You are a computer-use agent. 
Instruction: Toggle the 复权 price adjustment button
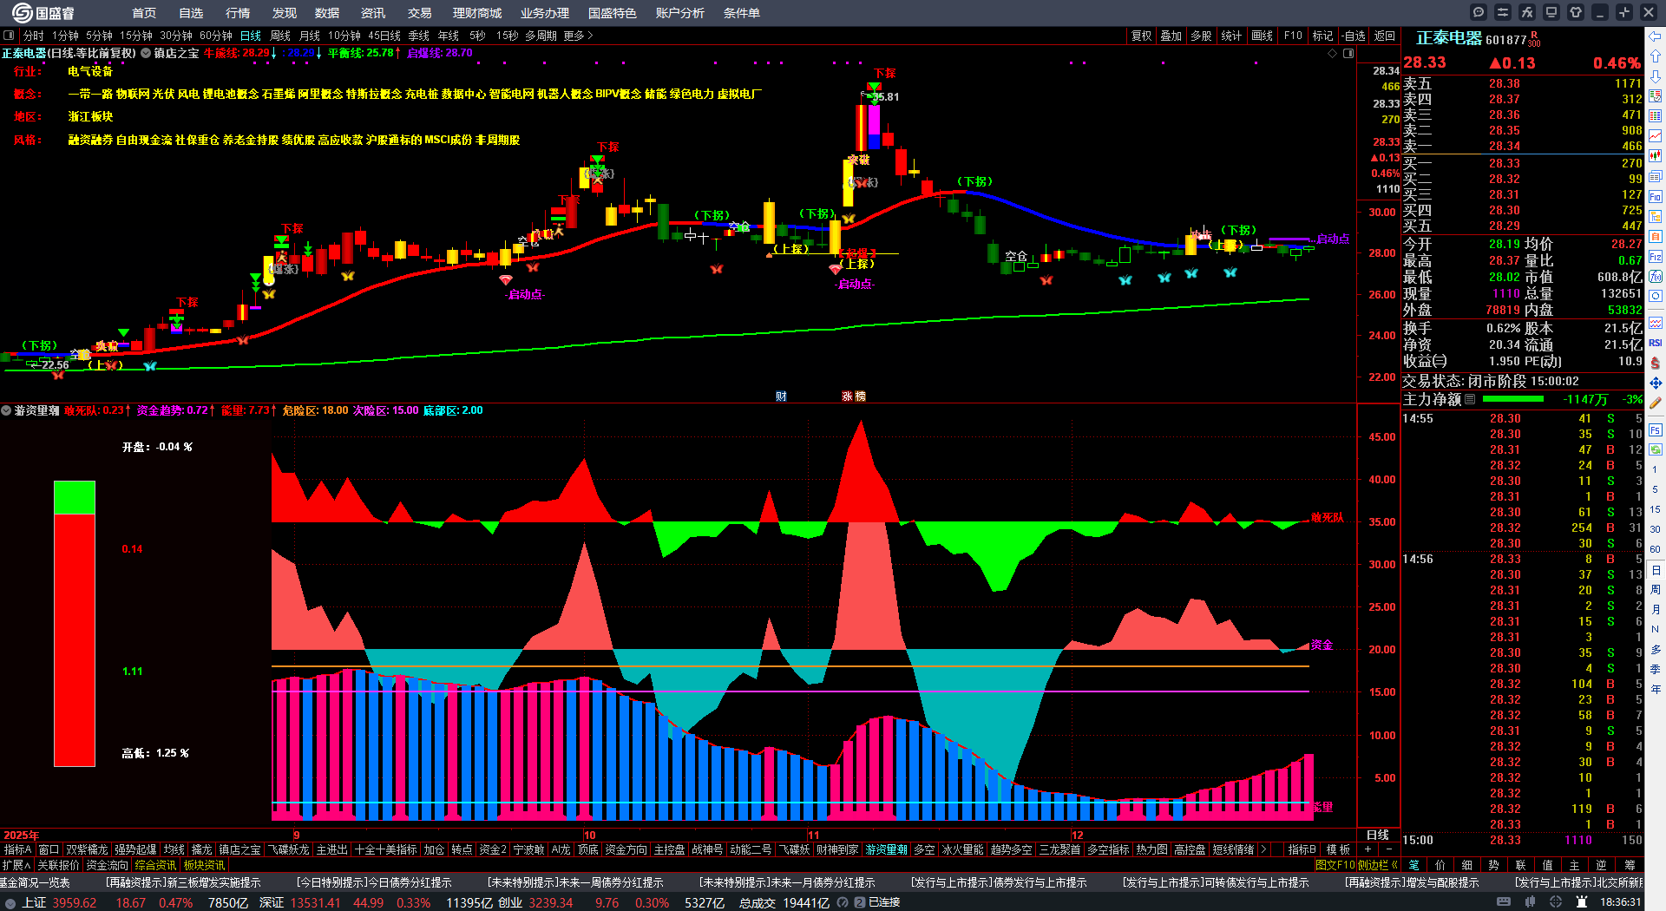point(1141,36)
